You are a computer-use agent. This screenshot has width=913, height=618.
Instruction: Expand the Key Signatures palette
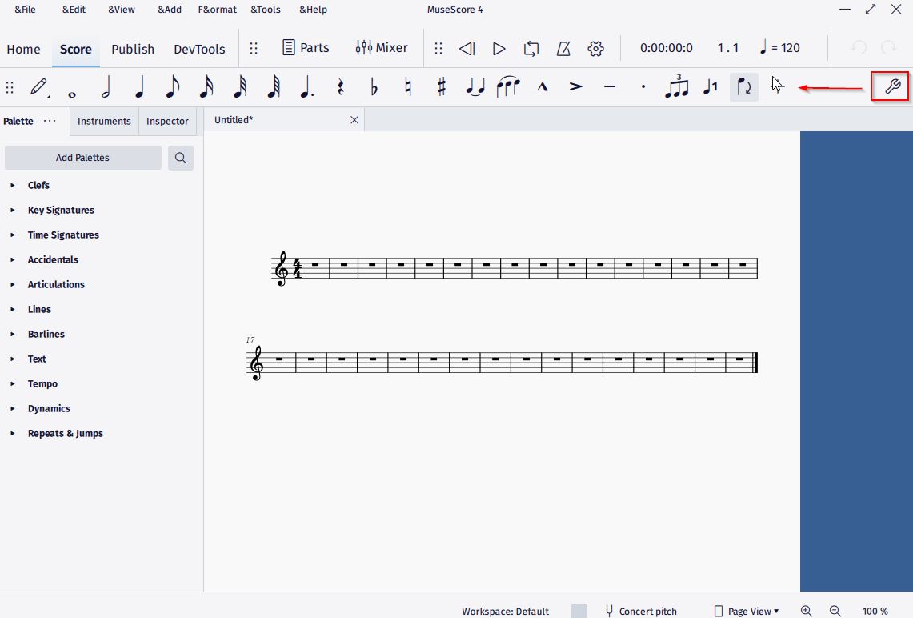(61, 210)
